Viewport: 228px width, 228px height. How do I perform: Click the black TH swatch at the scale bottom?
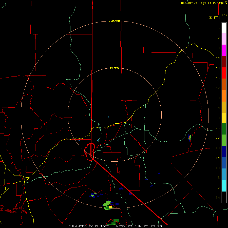tap(224, 197)
